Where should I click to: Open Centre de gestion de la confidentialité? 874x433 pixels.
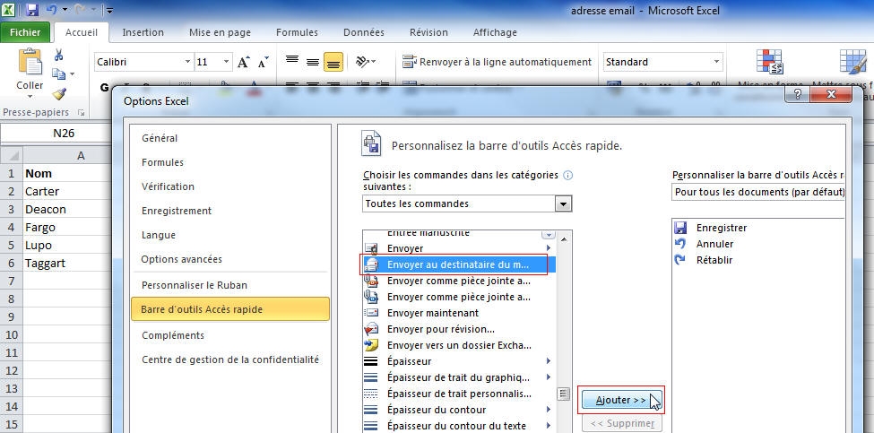click(229, 359)
